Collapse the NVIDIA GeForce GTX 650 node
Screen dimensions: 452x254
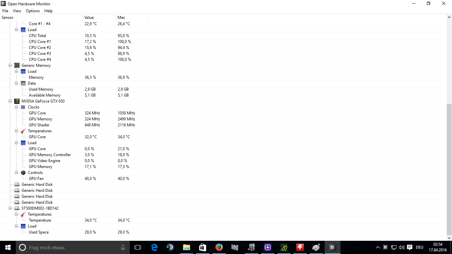tap(10, 101)
